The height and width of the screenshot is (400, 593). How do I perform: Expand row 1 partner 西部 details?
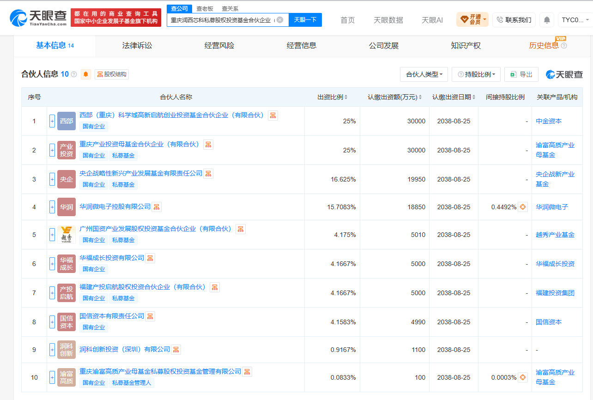[52, 121]
